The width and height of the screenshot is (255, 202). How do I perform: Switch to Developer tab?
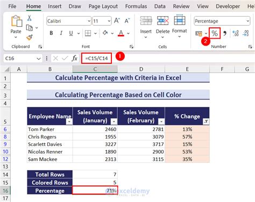(x=228, y=6)
